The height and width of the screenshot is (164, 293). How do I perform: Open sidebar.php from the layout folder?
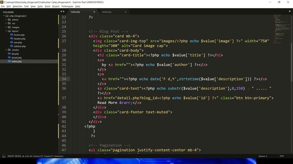pyautogui.click(x=20, y=46)
